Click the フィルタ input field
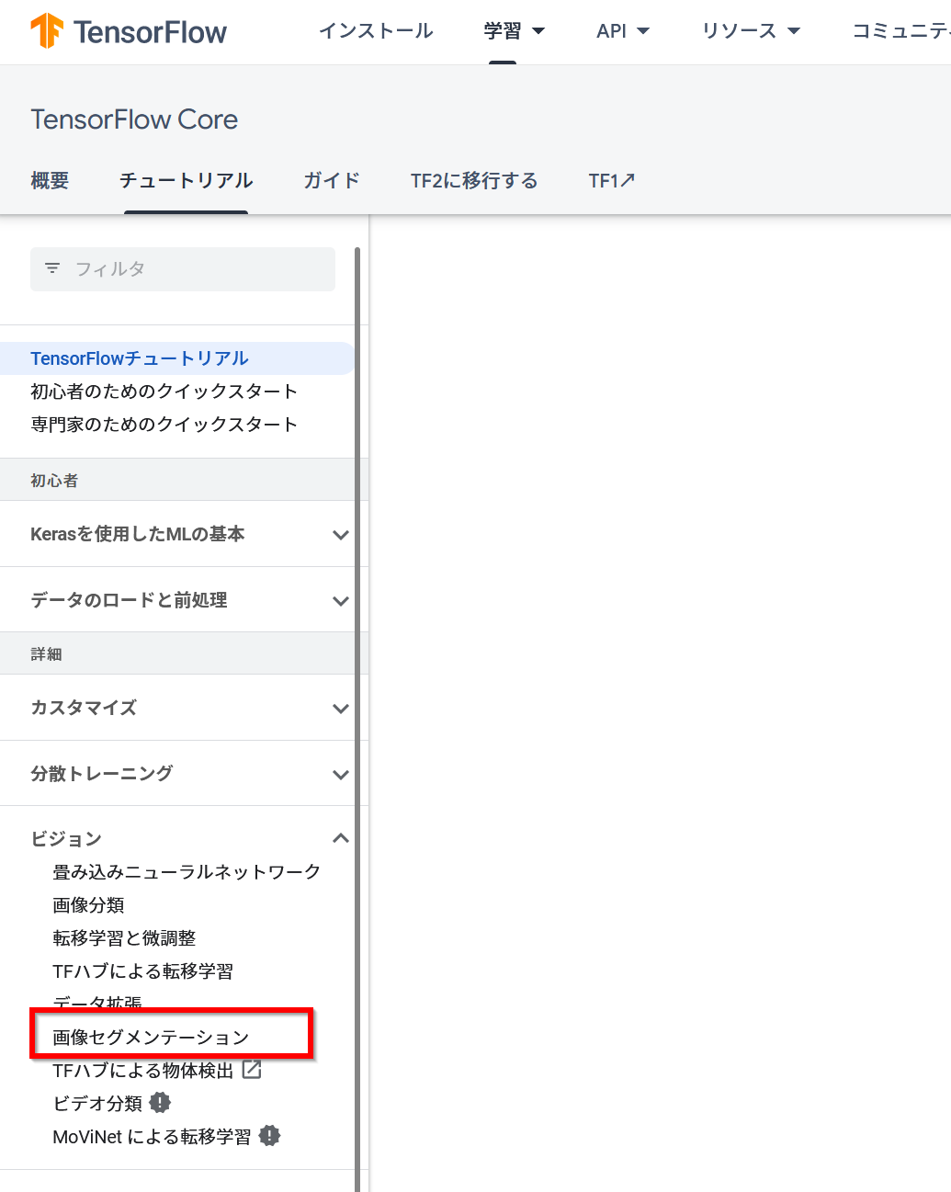The width and height of the screenshot is (951, 1192). pos(183,268)
